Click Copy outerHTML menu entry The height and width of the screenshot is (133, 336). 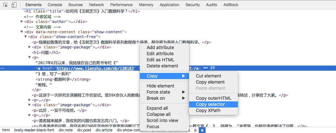tap(213, 98)
